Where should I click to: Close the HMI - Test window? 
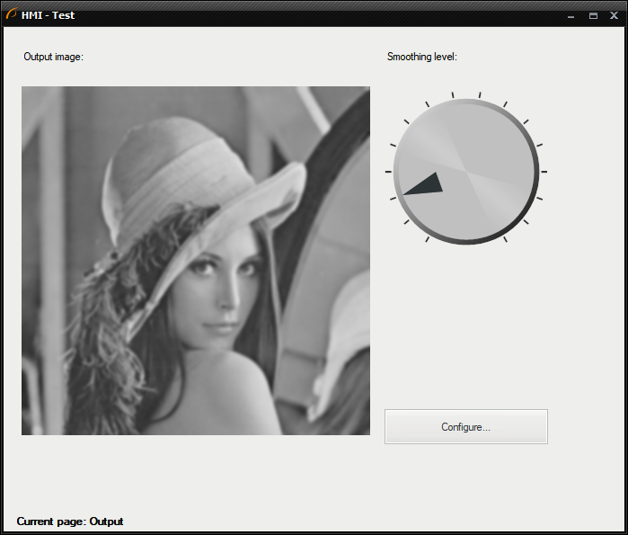(x=614, y=15)
